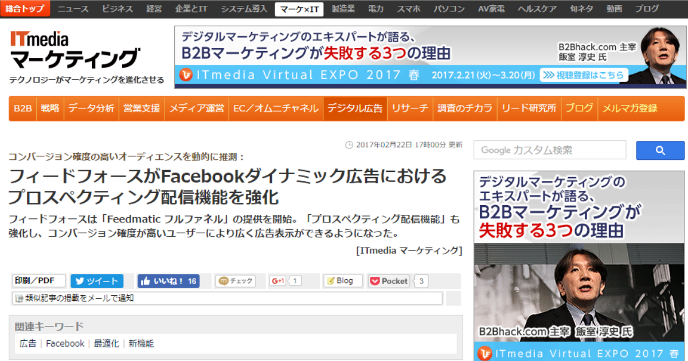Select データ分析 in orange category bar

click(x=91, y=108)
